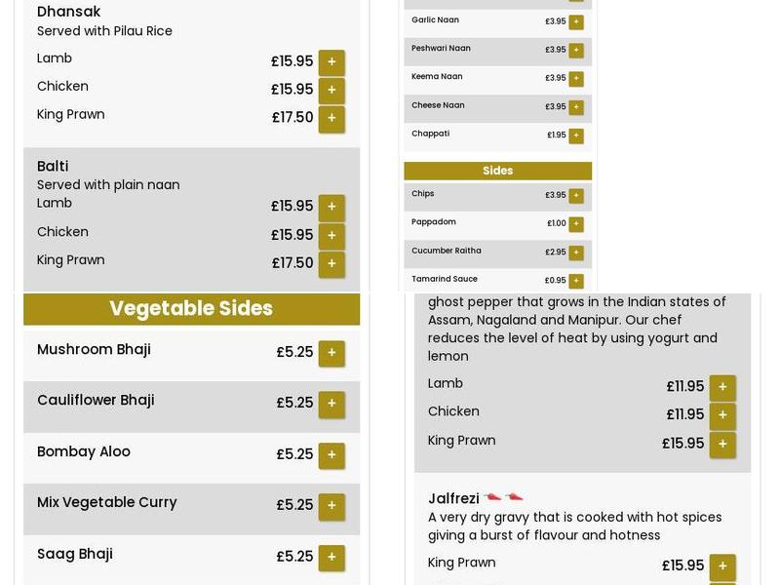780x585 pixels.
Task: Add Bombay Aloo to order
Action: click(x=331, y=455)
